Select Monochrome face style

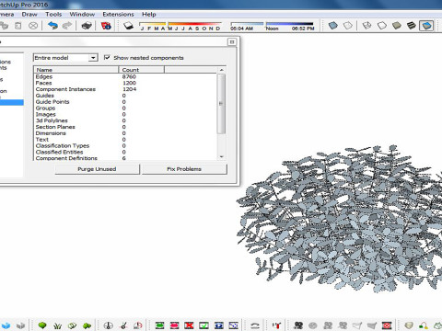click(426, 26)
